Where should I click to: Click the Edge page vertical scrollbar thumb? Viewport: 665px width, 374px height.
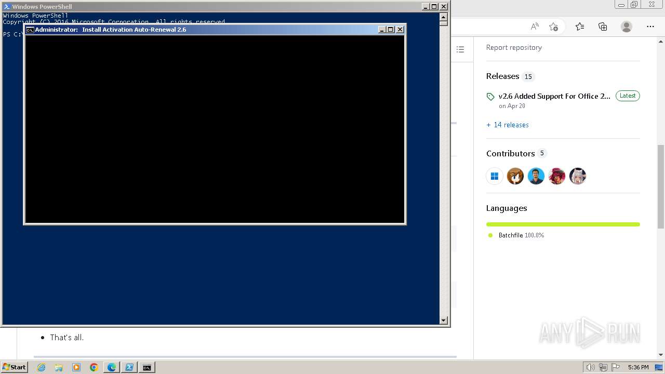tap(661, 186)
